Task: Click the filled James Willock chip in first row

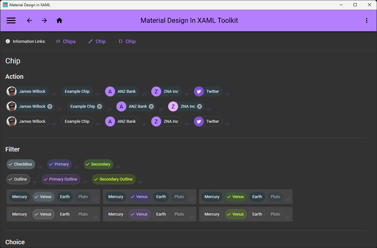Action: click(x=28, y=92)
